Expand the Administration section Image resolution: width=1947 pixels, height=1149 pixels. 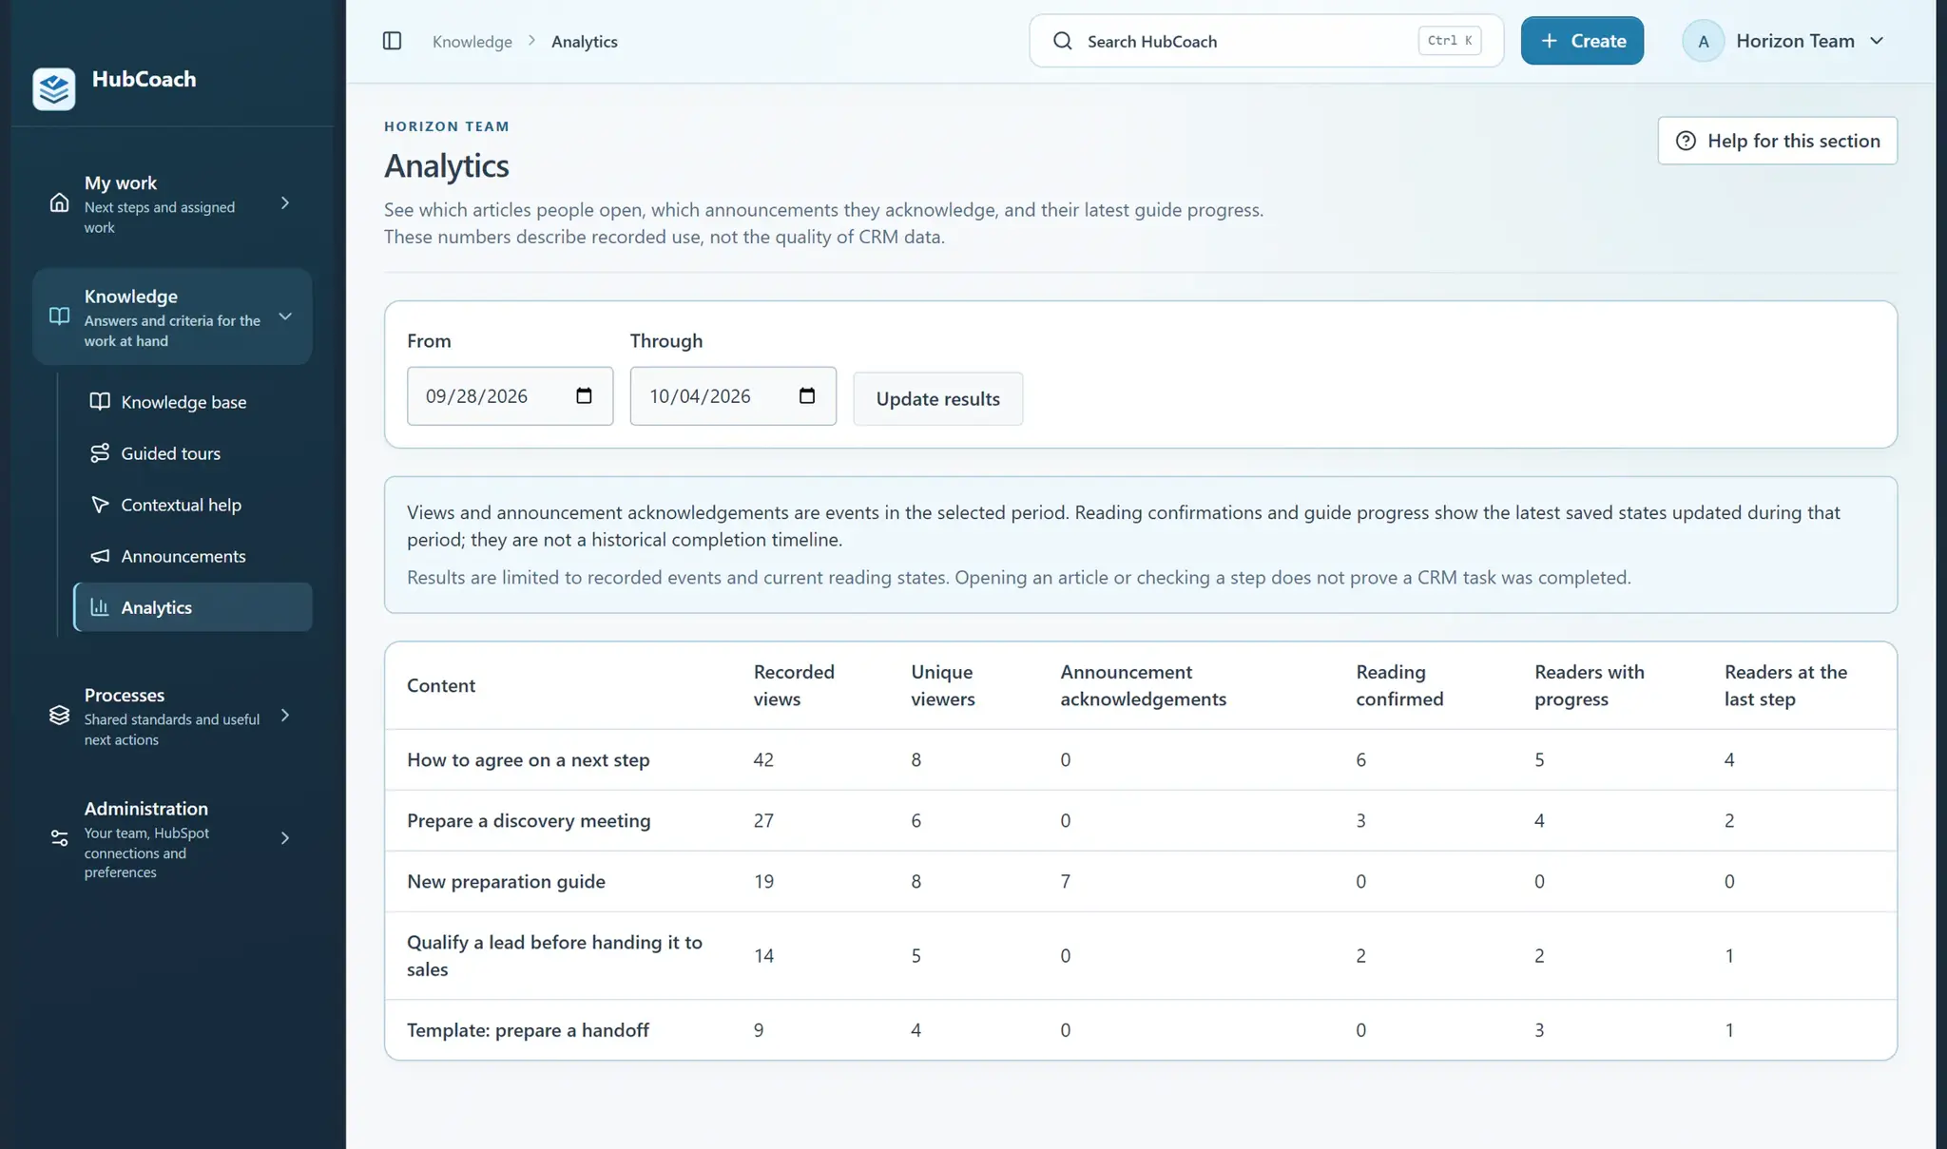point(172,838)
